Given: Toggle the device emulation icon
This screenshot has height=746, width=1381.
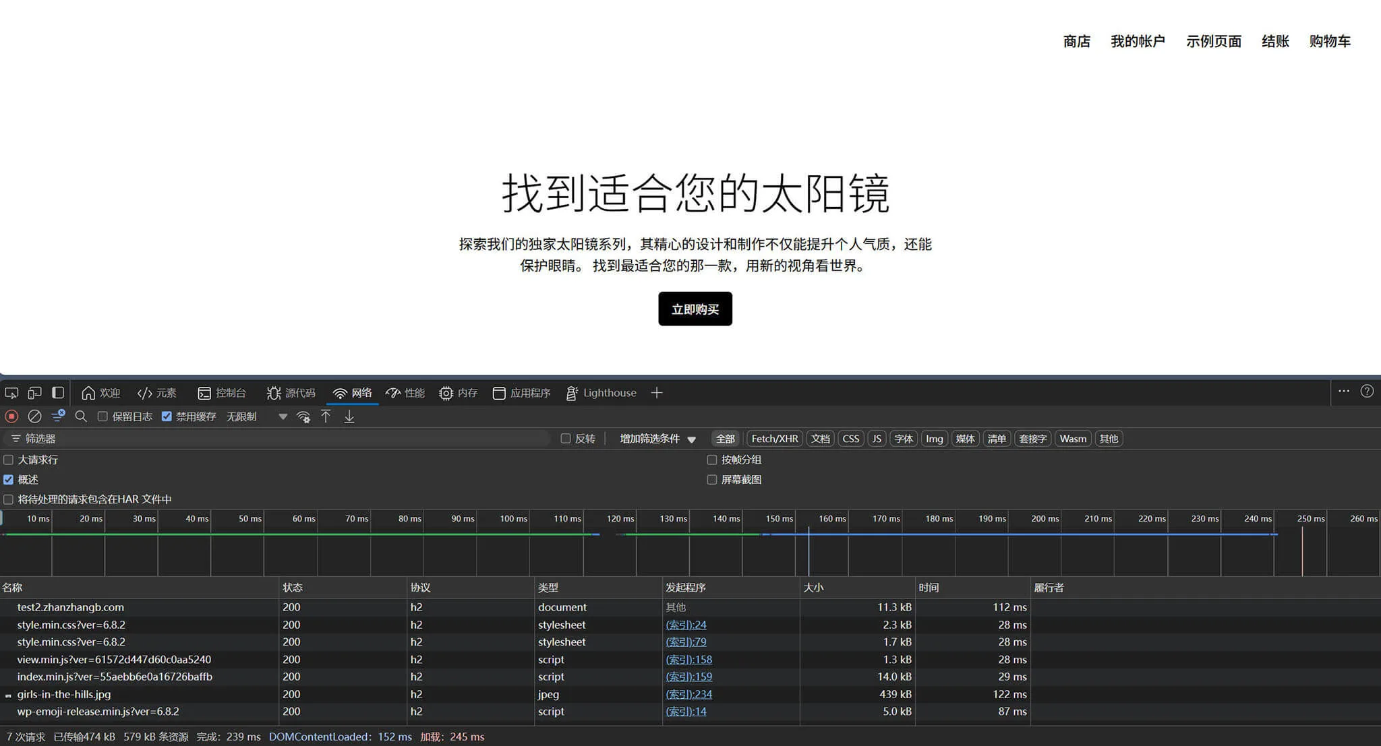Looking at the screenshot, I should pyautogui.click(x=34, y=393).
